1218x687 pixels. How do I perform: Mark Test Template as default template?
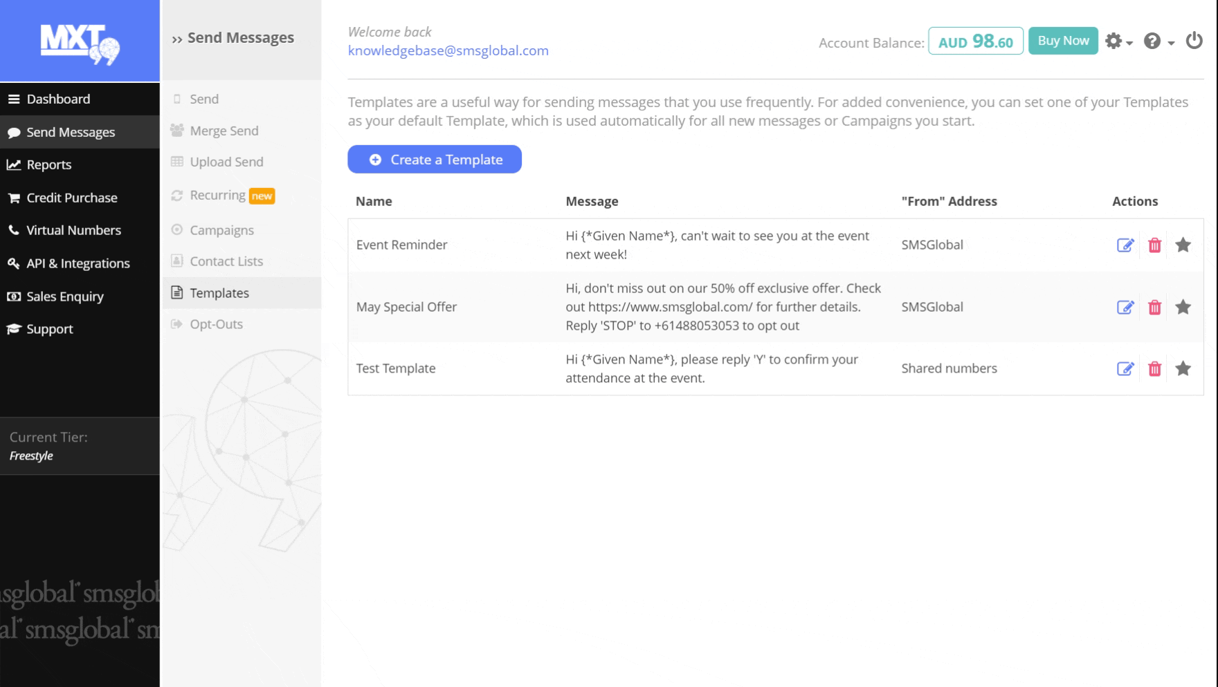[1183, 369]
